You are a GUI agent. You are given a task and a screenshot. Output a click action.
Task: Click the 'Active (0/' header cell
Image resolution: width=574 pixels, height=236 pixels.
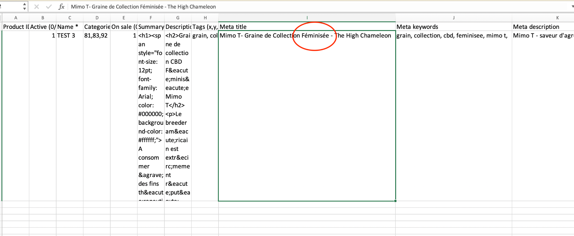click(43, 27)
